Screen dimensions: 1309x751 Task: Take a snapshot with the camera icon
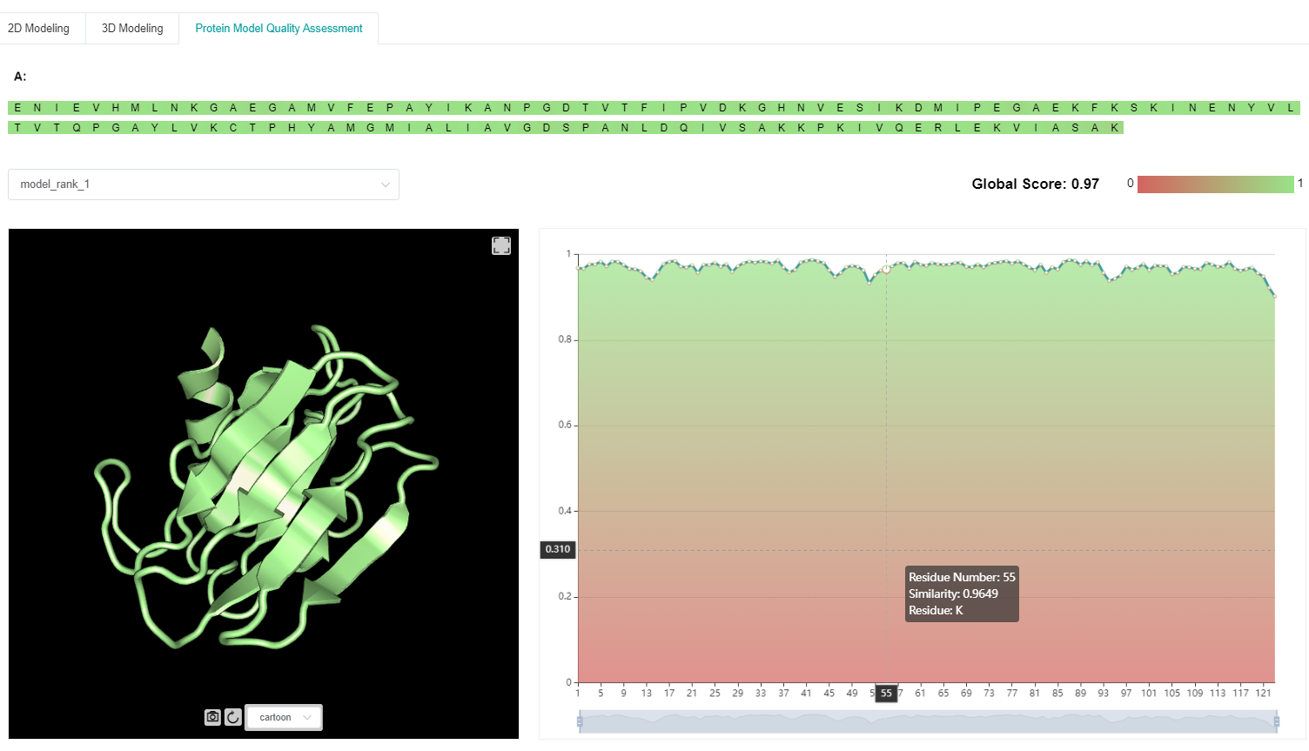pyautogui.click(x=212, y=717)
